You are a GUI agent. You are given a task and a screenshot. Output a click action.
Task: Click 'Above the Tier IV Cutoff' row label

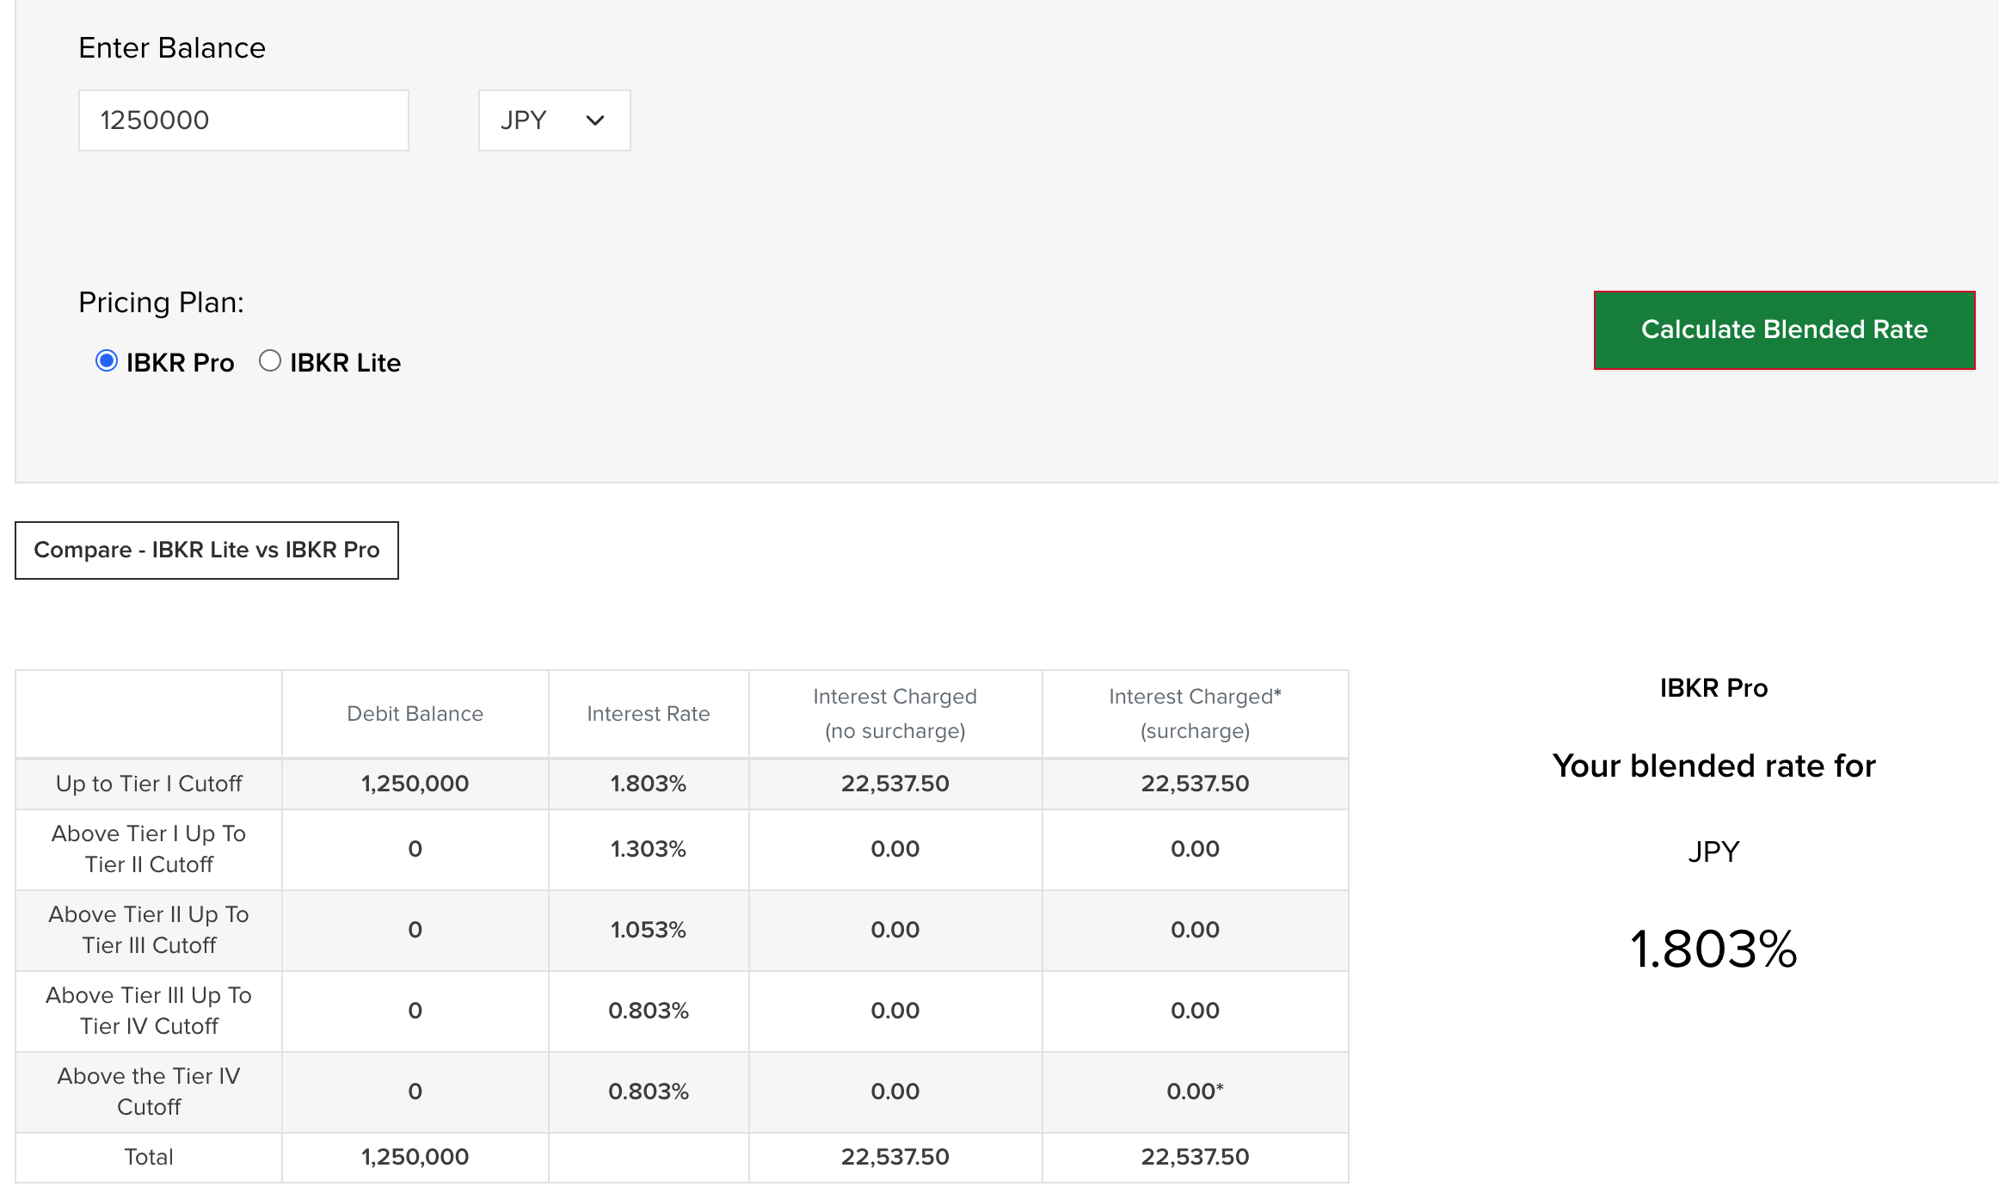point(149,1091)
